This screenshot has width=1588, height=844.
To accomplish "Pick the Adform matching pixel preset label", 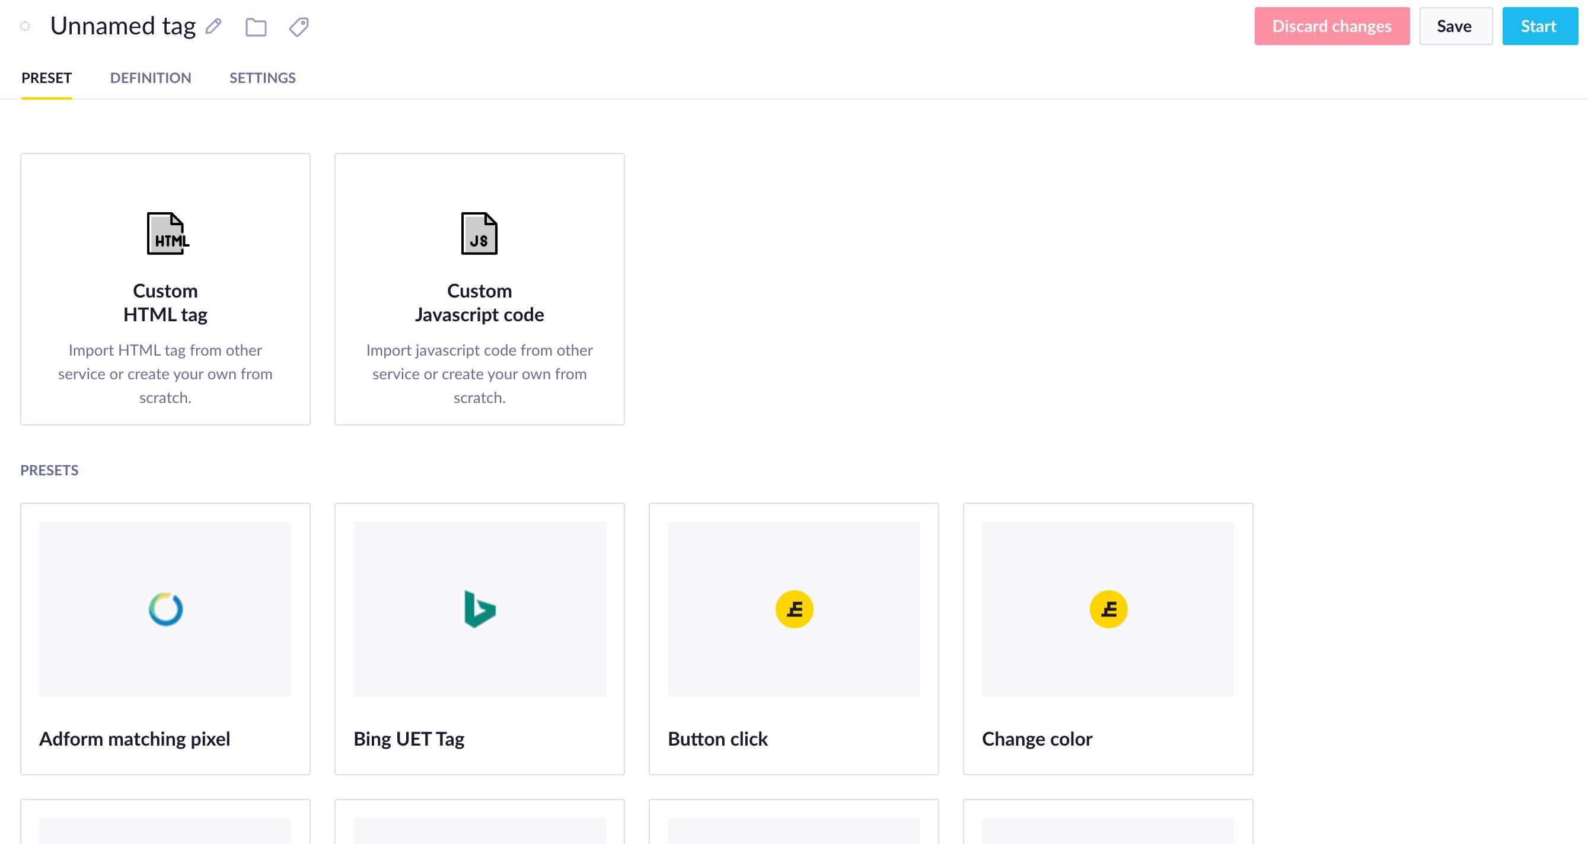I will point(135,738).
